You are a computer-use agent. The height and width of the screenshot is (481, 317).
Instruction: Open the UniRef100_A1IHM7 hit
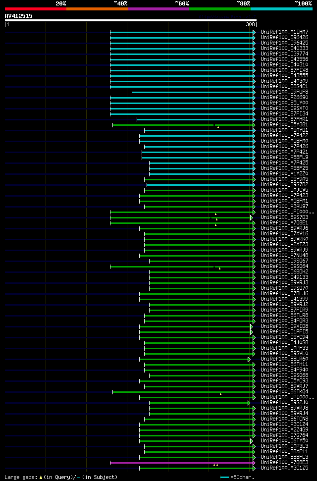click(x=284, y=32)
